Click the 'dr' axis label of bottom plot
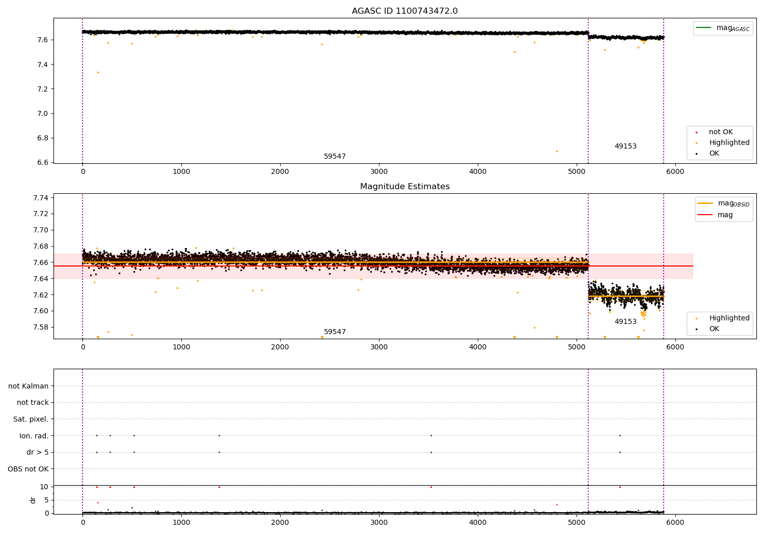764x534 pixels. pyautogui.click(x=33, y=500)
